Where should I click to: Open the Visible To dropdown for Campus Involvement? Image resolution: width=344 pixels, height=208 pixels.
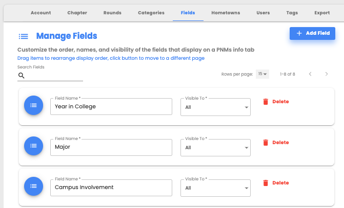(215, 188)
